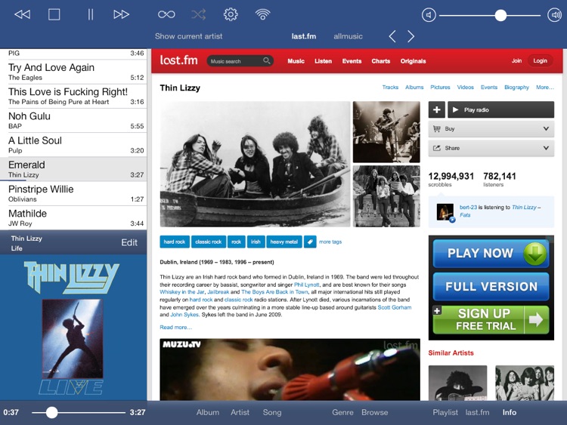Image resolution: width=567 pixels, height=425 pixels.
Task: Stop playback with the square icon
Action: pos(54,14)
